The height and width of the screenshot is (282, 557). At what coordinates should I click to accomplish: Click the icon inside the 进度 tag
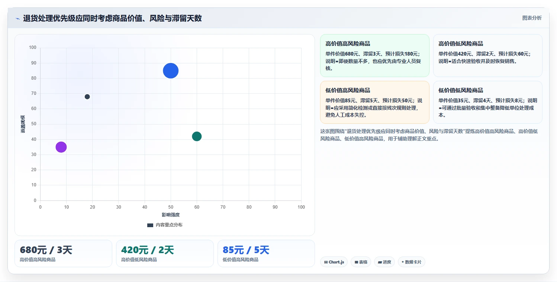click(x=380, y=262)
